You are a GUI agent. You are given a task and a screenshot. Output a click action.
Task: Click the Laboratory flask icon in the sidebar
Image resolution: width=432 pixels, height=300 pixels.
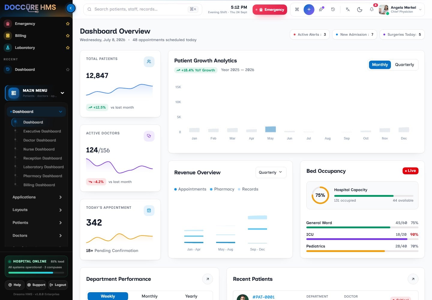8,48
